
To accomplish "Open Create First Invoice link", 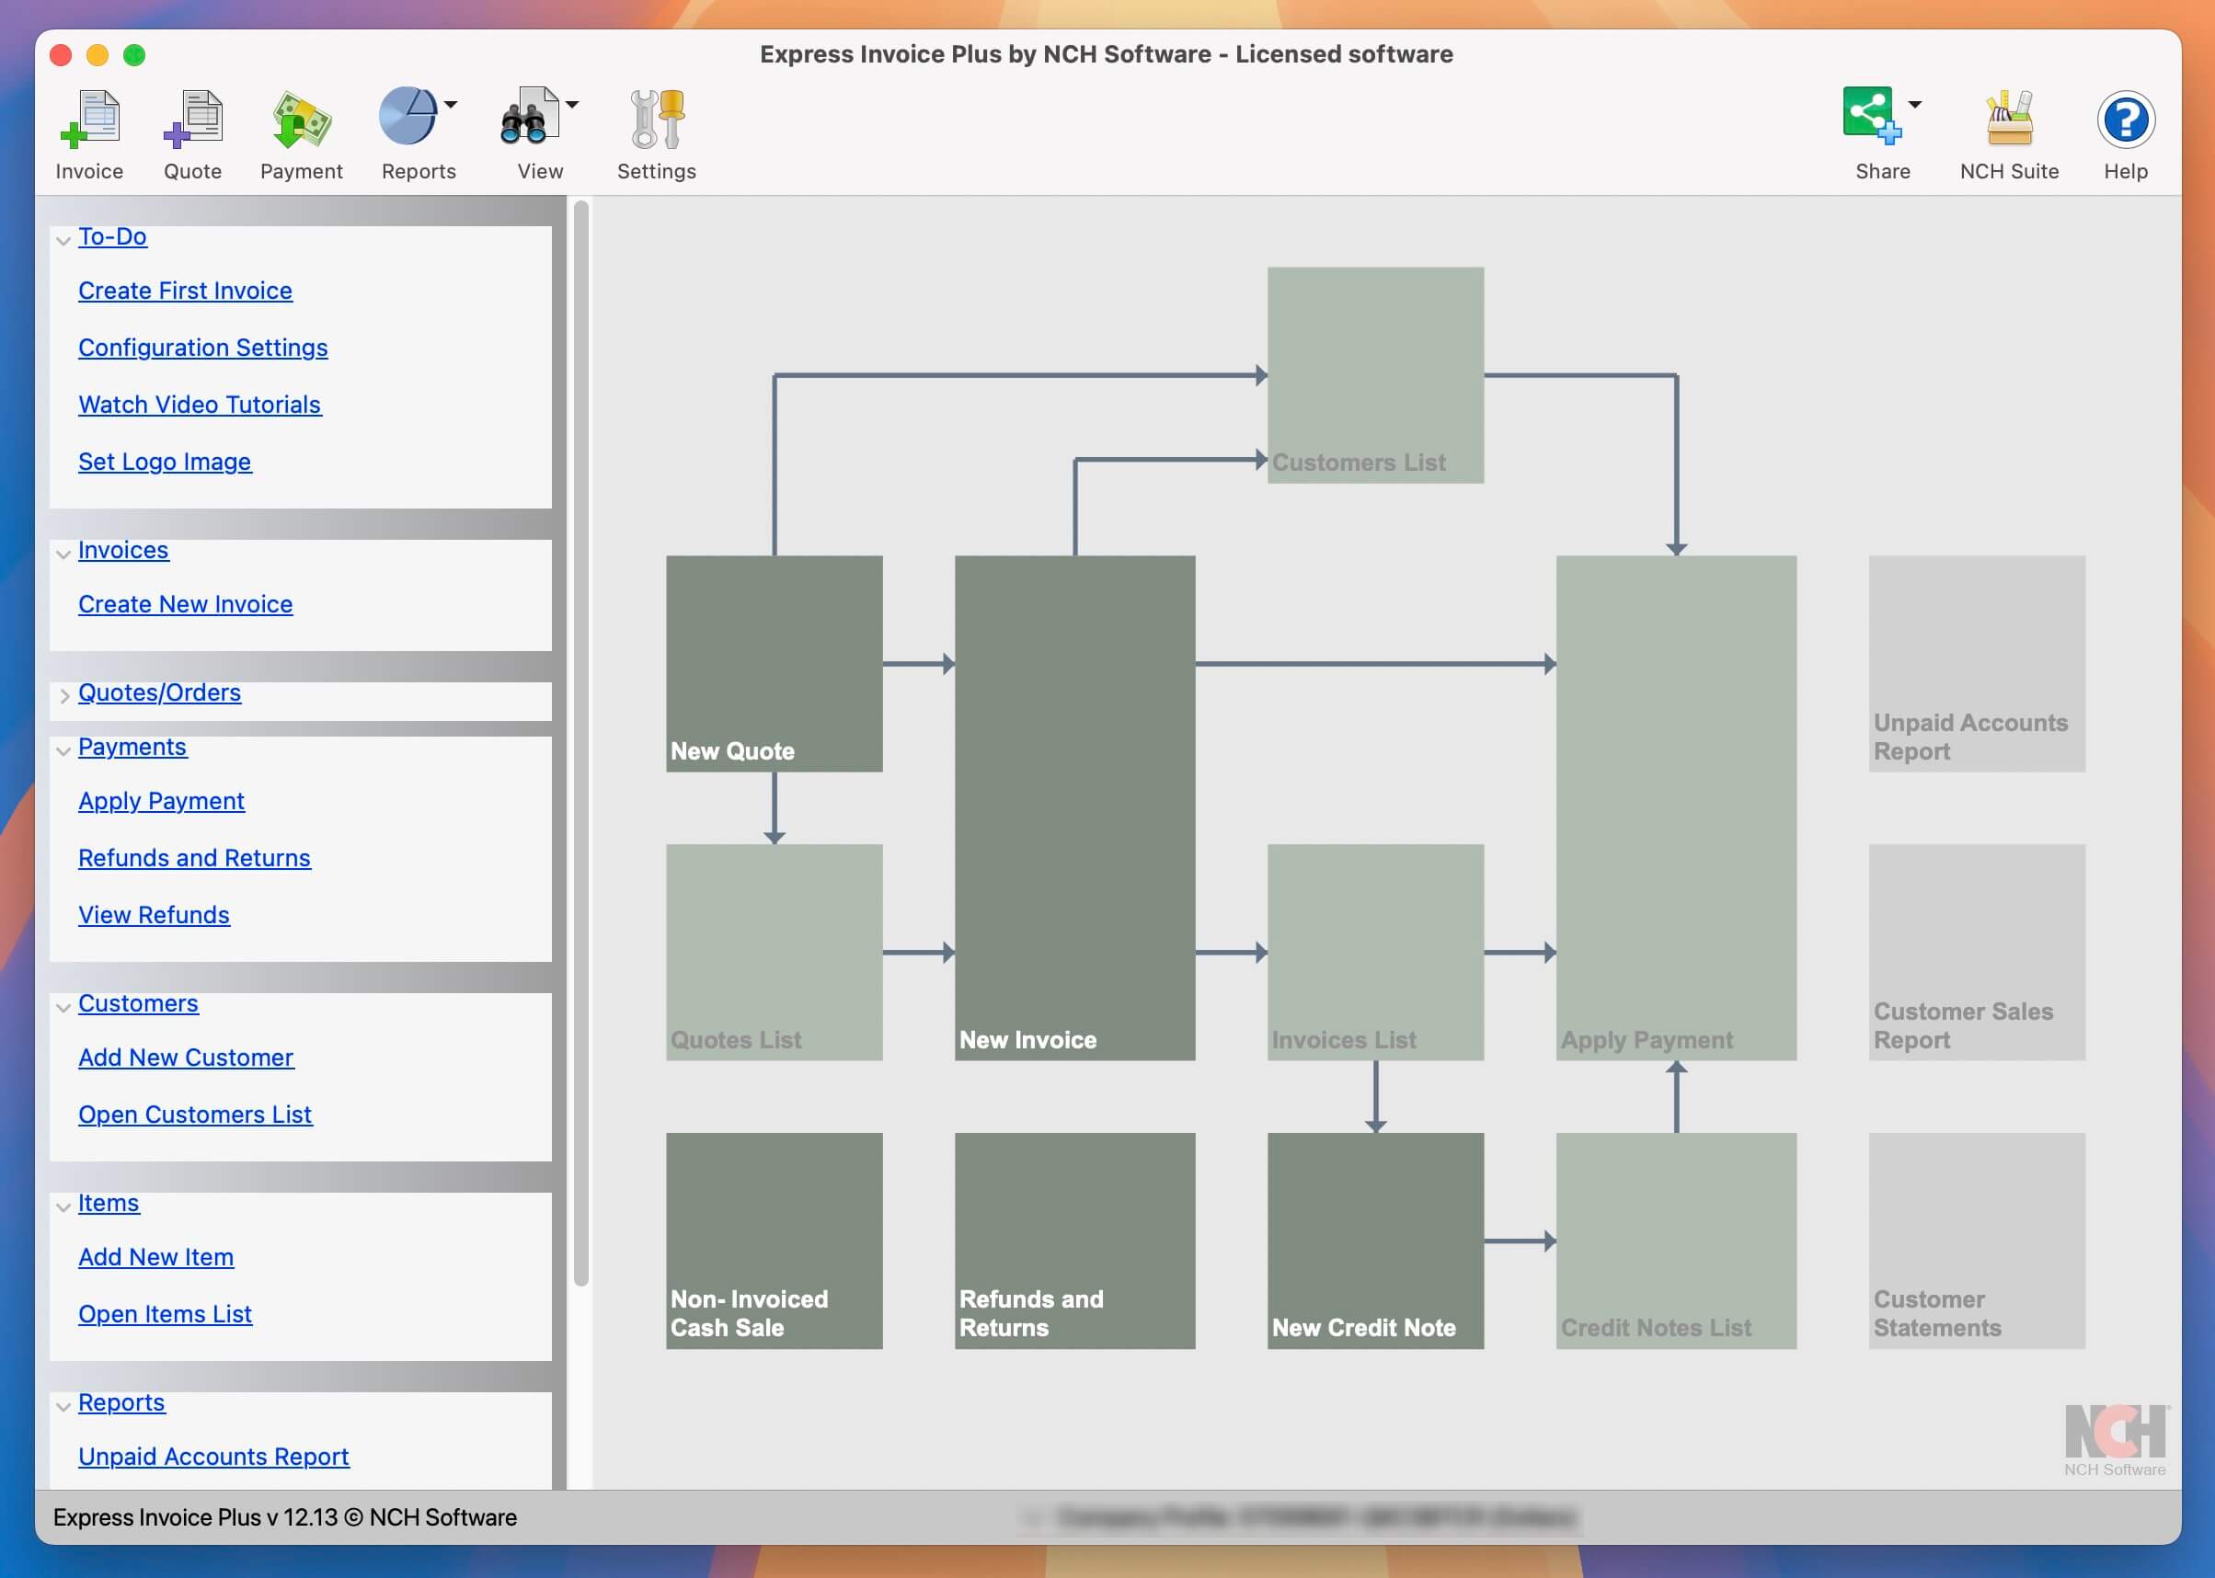I will pos(186,291).
